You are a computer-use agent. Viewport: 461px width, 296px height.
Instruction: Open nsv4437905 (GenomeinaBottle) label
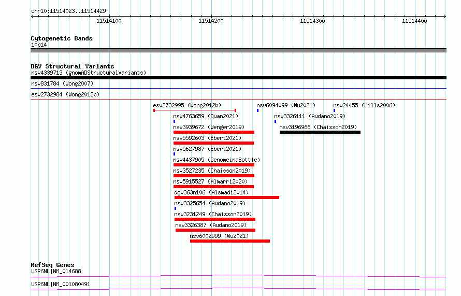pos(217,160)
